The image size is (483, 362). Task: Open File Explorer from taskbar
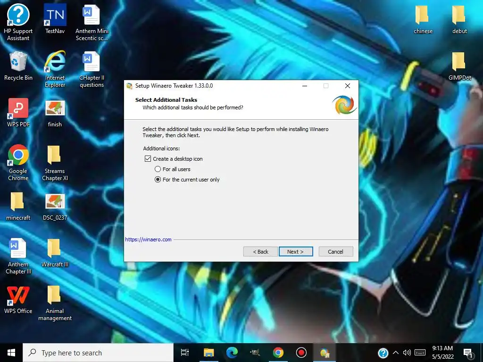(x=208, y=353)
